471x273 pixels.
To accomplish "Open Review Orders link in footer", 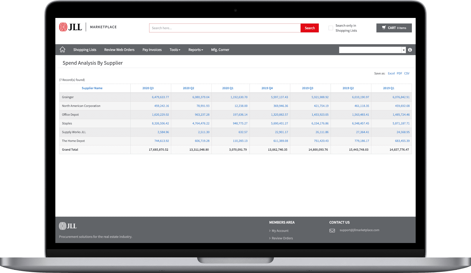I will coord(282,238).
